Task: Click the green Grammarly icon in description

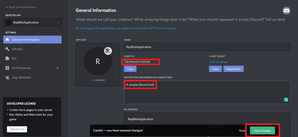Action: click(x=286, y=100)
